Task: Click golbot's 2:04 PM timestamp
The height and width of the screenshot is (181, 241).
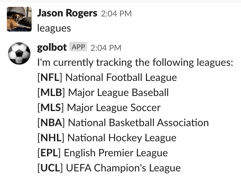Action: tap(106, 48)
